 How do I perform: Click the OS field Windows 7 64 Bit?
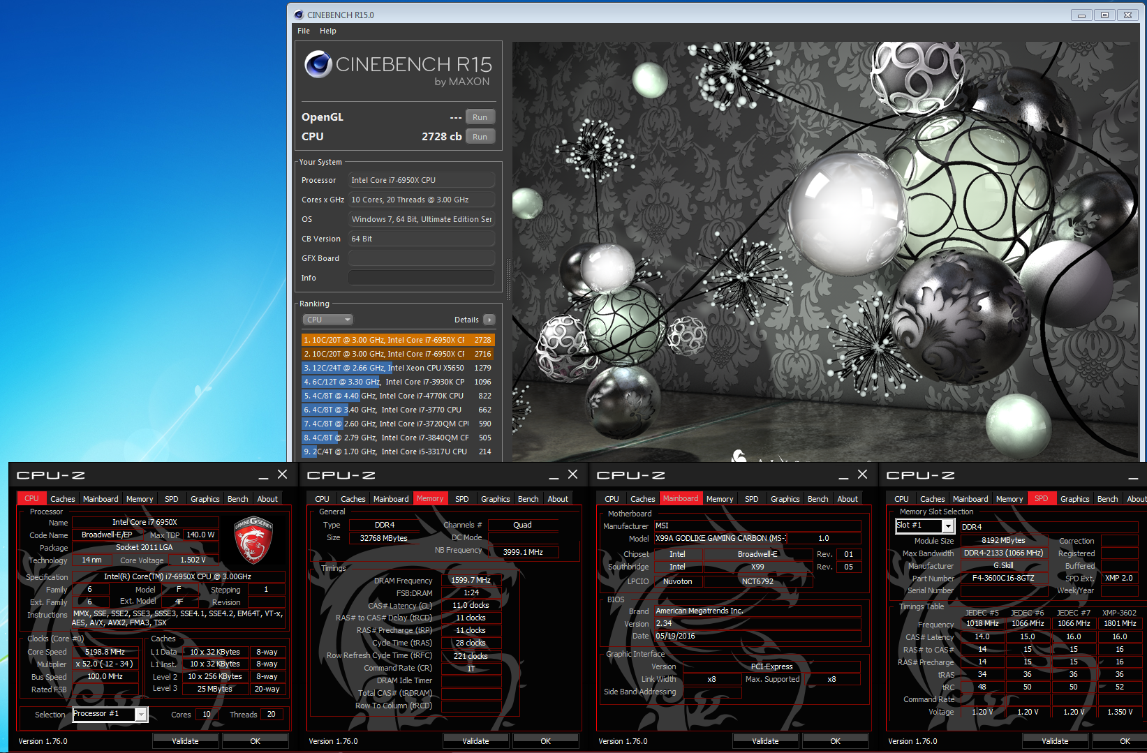click(422, 219)
